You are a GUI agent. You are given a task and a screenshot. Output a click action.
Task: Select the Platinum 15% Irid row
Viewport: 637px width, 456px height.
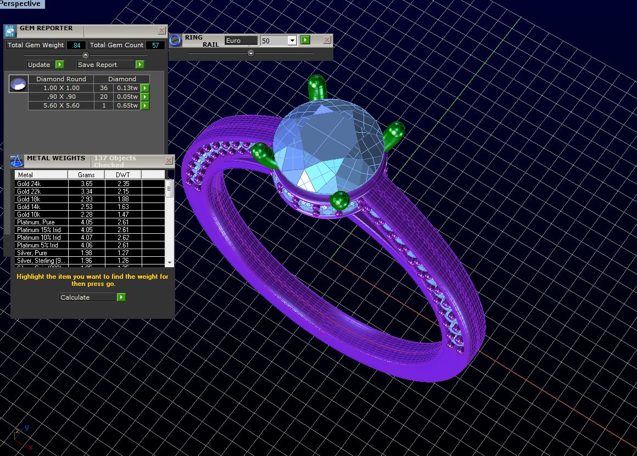tap(90, 230)
